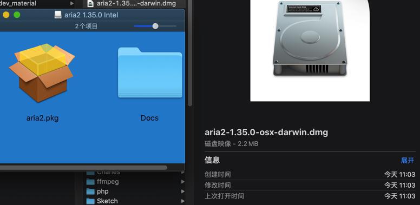
Task: Click the 修改时间 value 今天 11:03
Action: [x=400, y=185]
